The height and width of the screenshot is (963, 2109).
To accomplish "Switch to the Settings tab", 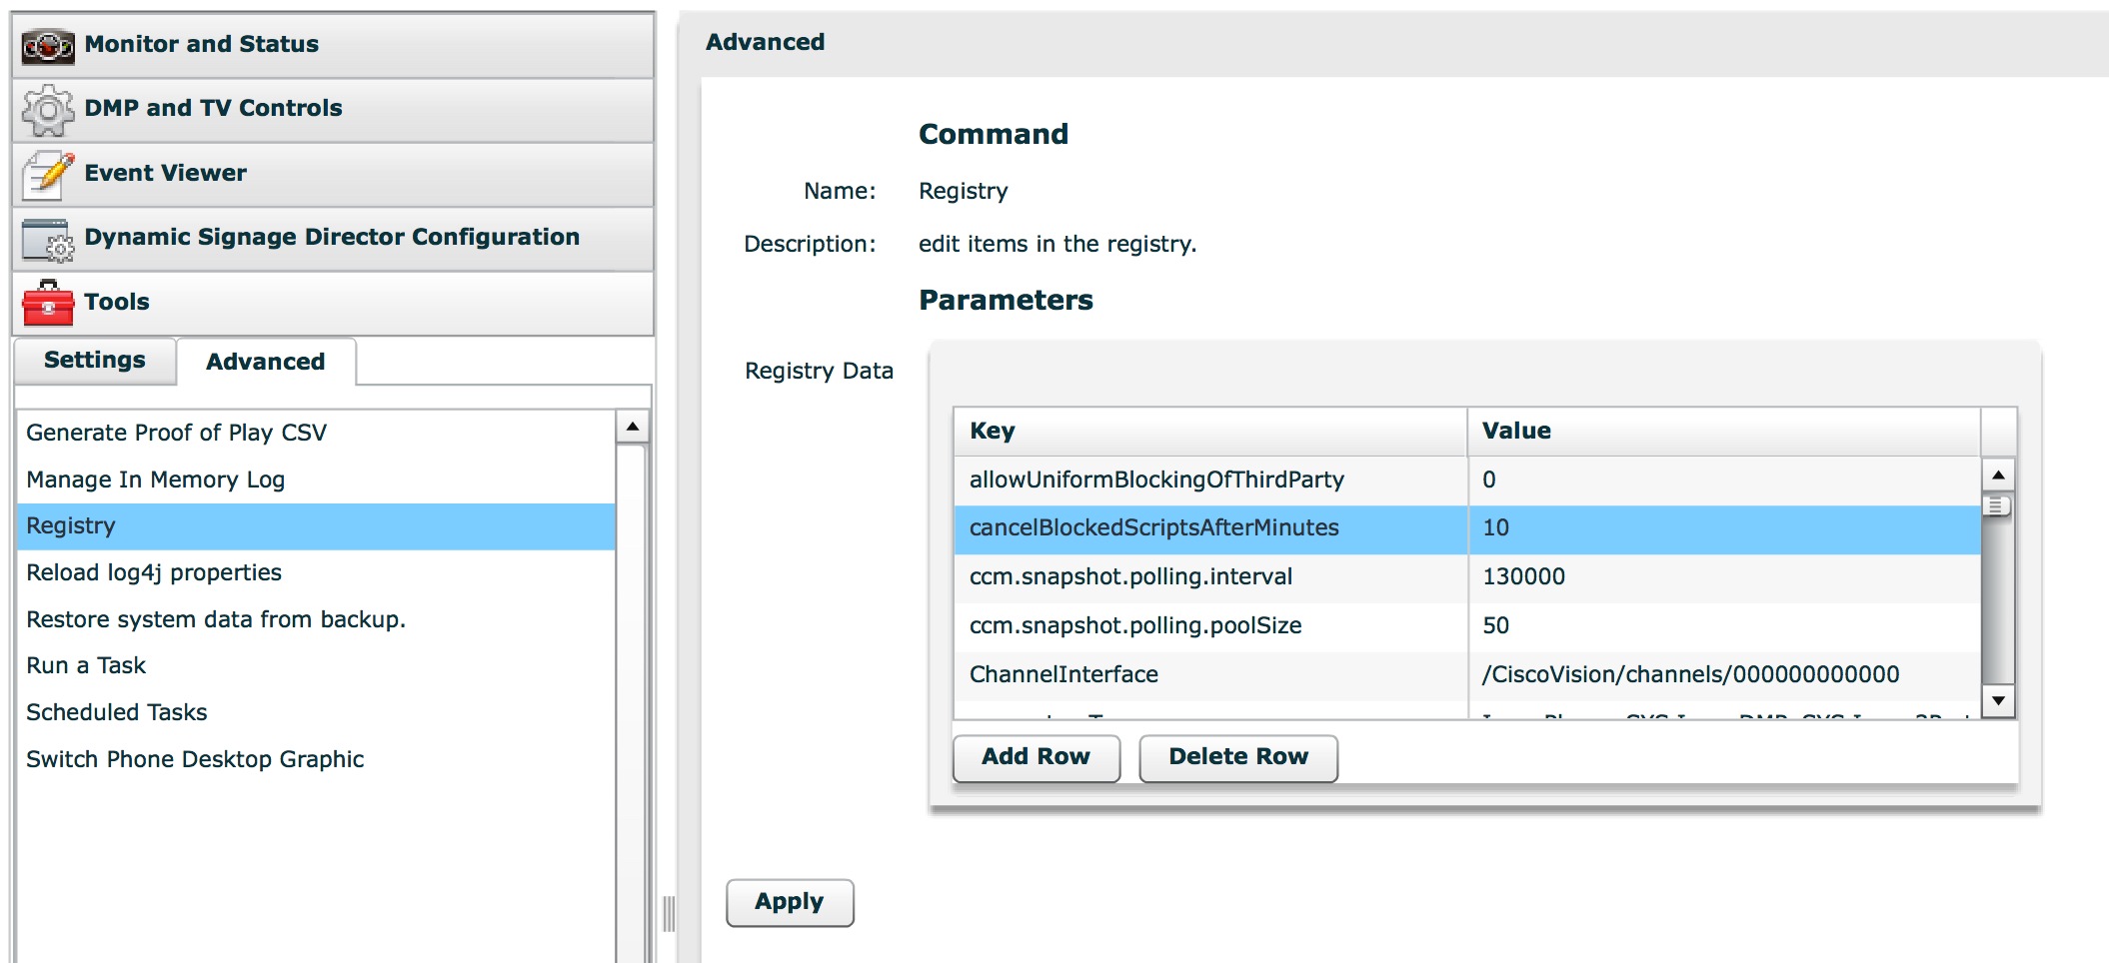I will pyautogui.click(x=95, y=361).
